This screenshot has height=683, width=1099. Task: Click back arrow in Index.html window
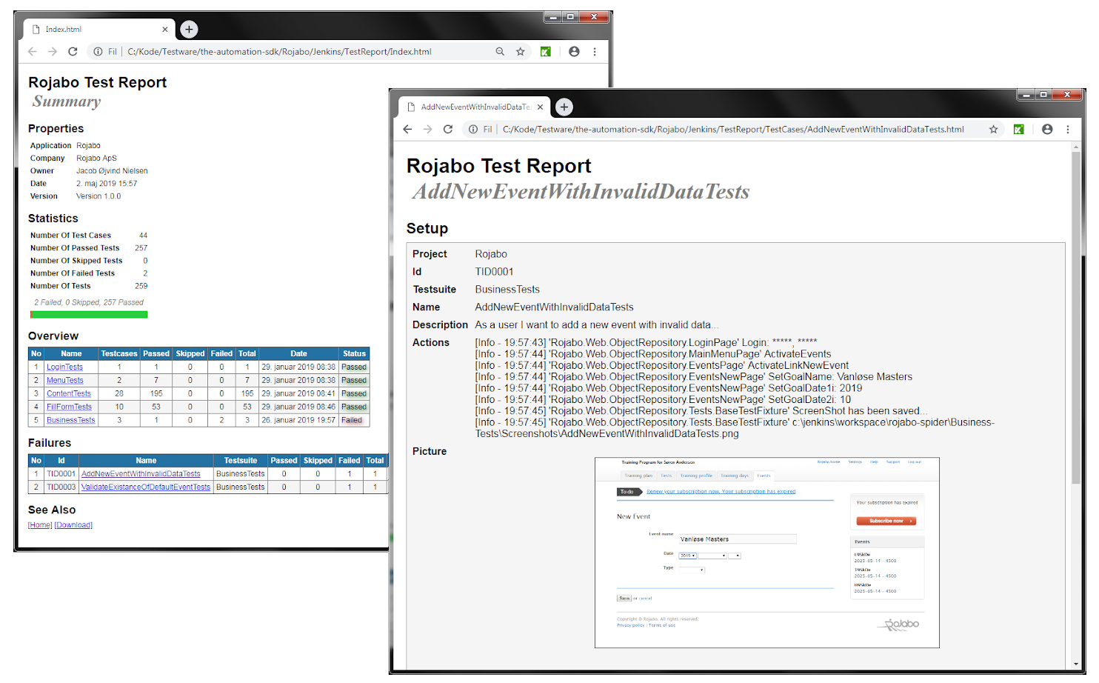pyautogui.click(x=33, y=52)
